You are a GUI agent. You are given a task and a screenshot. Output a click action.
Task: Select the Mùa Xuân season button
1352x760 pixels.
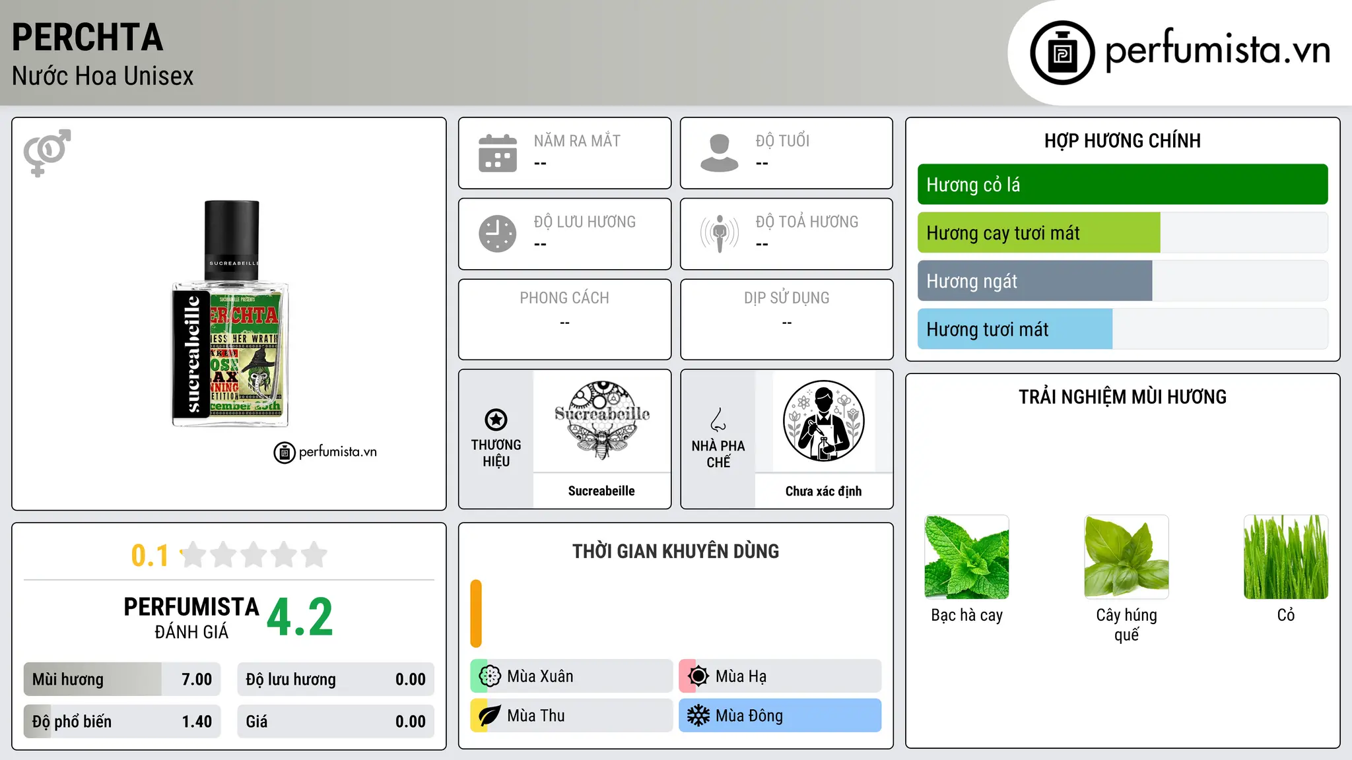571,676
